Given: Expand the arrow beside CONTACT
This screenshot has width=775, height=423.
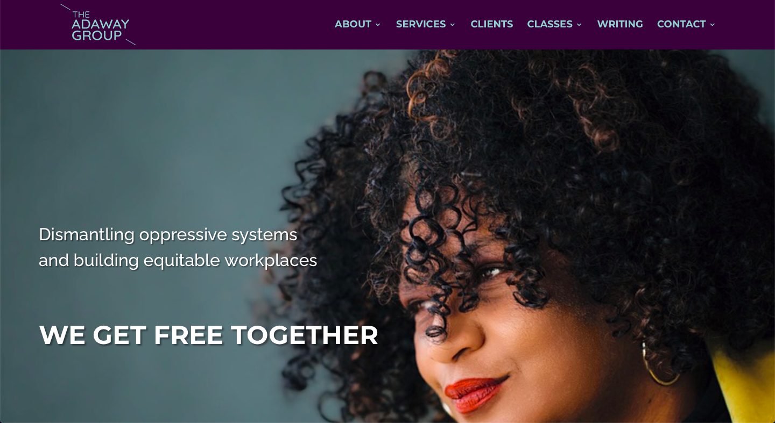Looking at the screenshot, I should coord(713,25).
